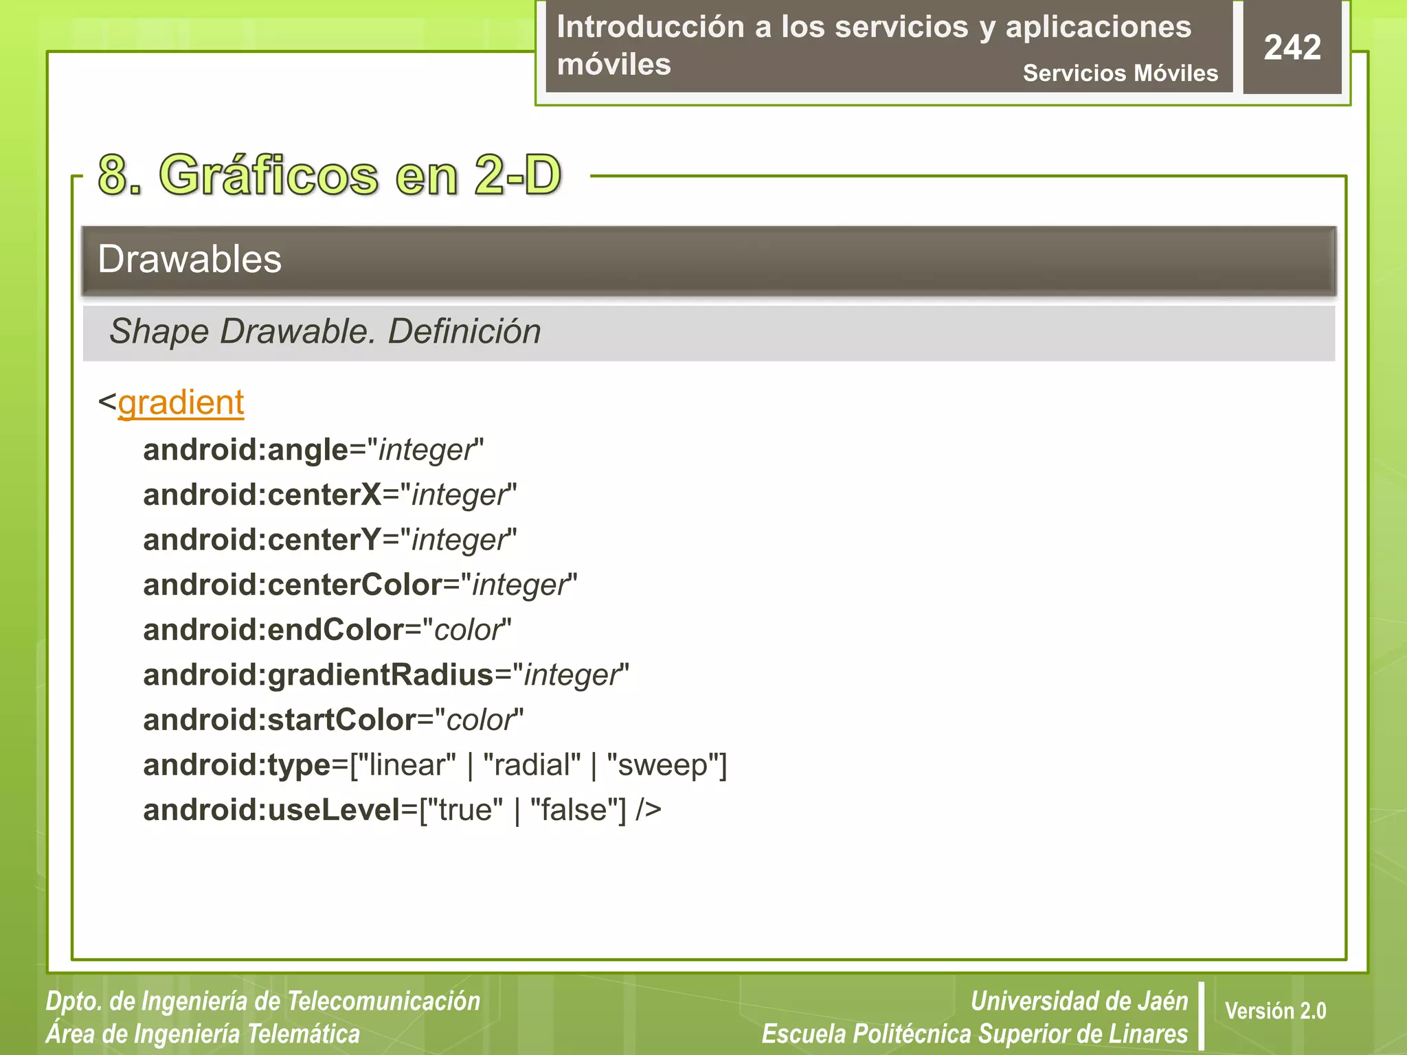Click the android:startColor attribute line
The width and height of the screenshot is (1407, 1055).
[x=333, y=721]
